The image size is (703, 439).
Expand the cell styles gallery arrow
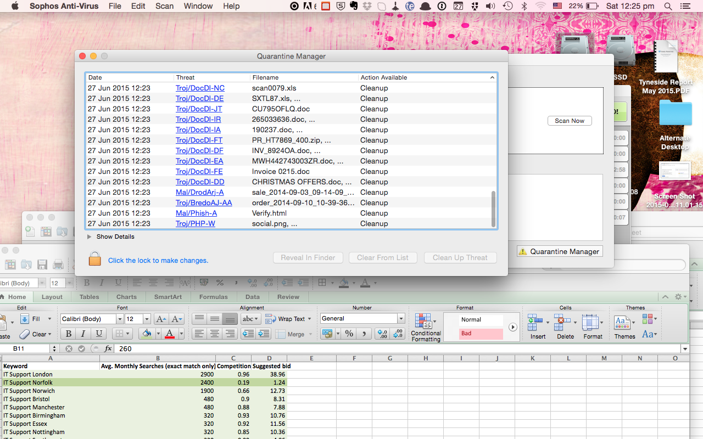pyautogui.click(x=512, y=327)
